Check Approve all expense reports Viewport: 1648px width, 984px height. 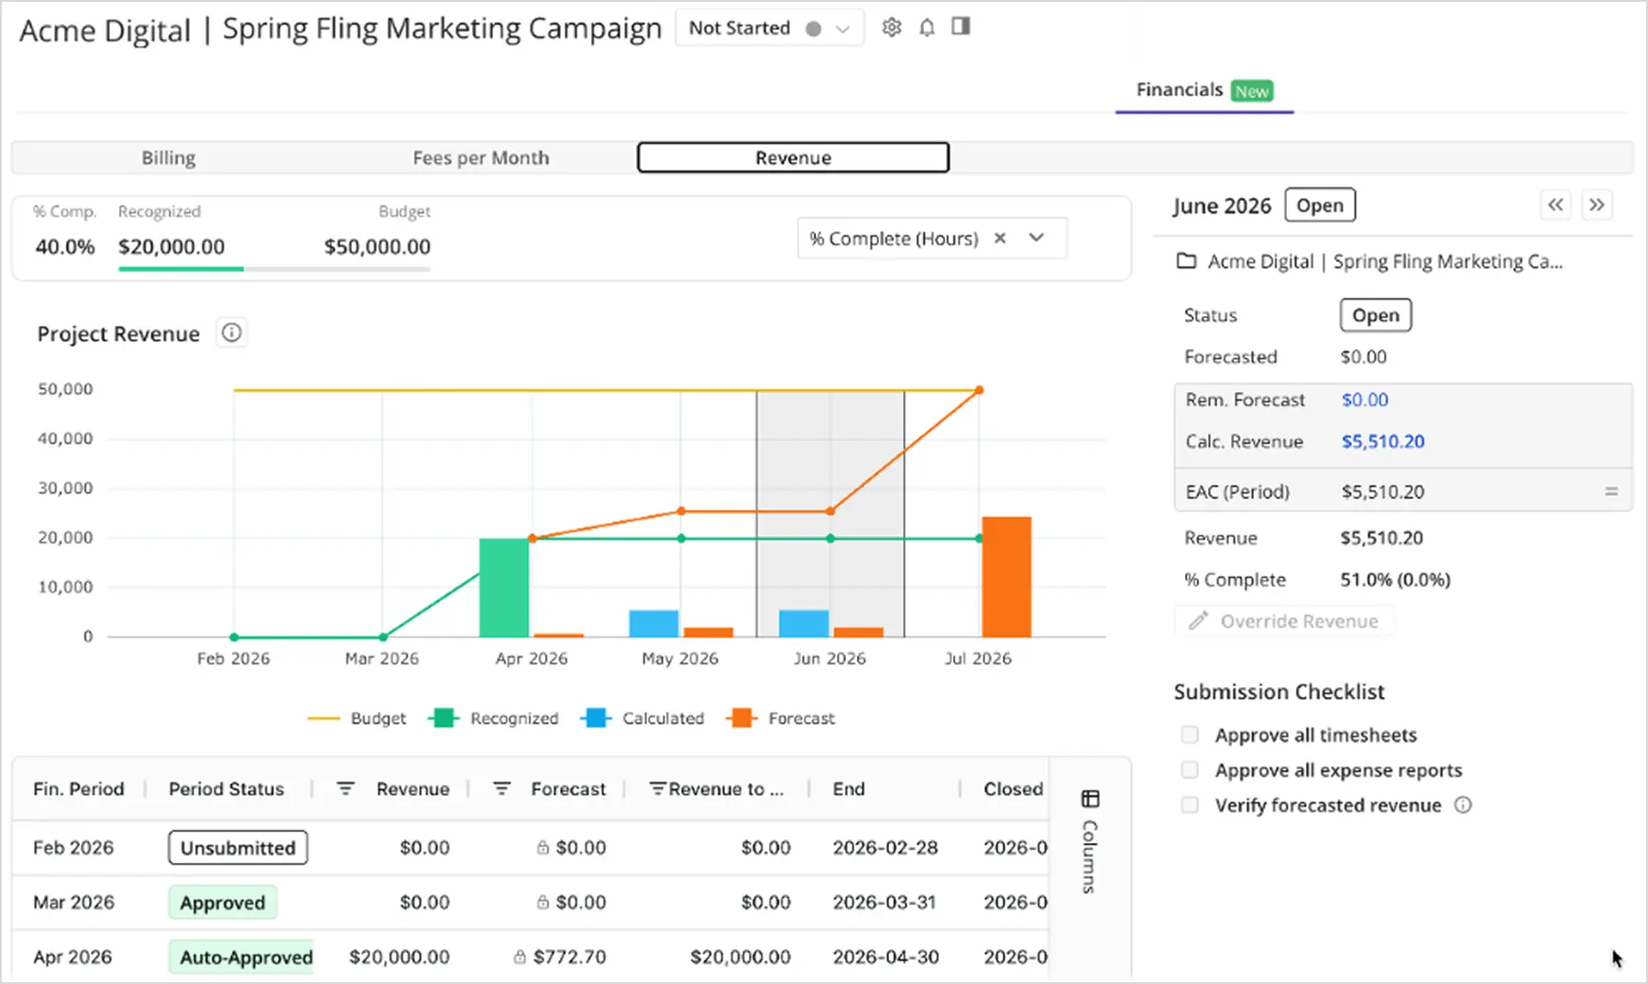click(1190, 770)
